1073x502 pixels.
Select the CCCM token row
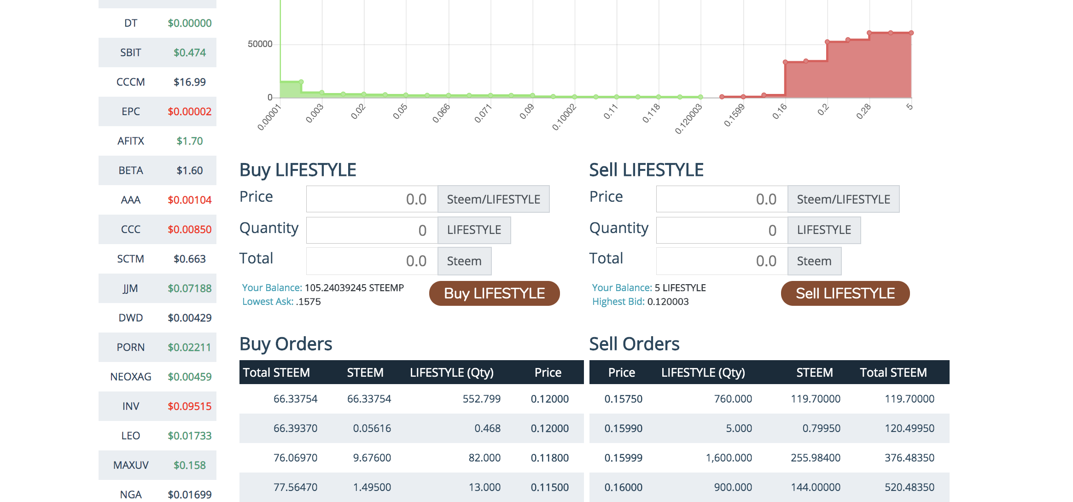(157, 82)
